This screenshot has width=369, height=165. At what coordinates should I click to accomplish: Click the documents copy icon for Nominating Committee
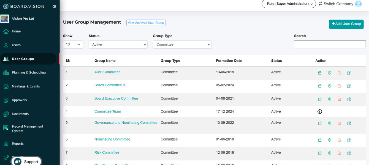[349, 140]
